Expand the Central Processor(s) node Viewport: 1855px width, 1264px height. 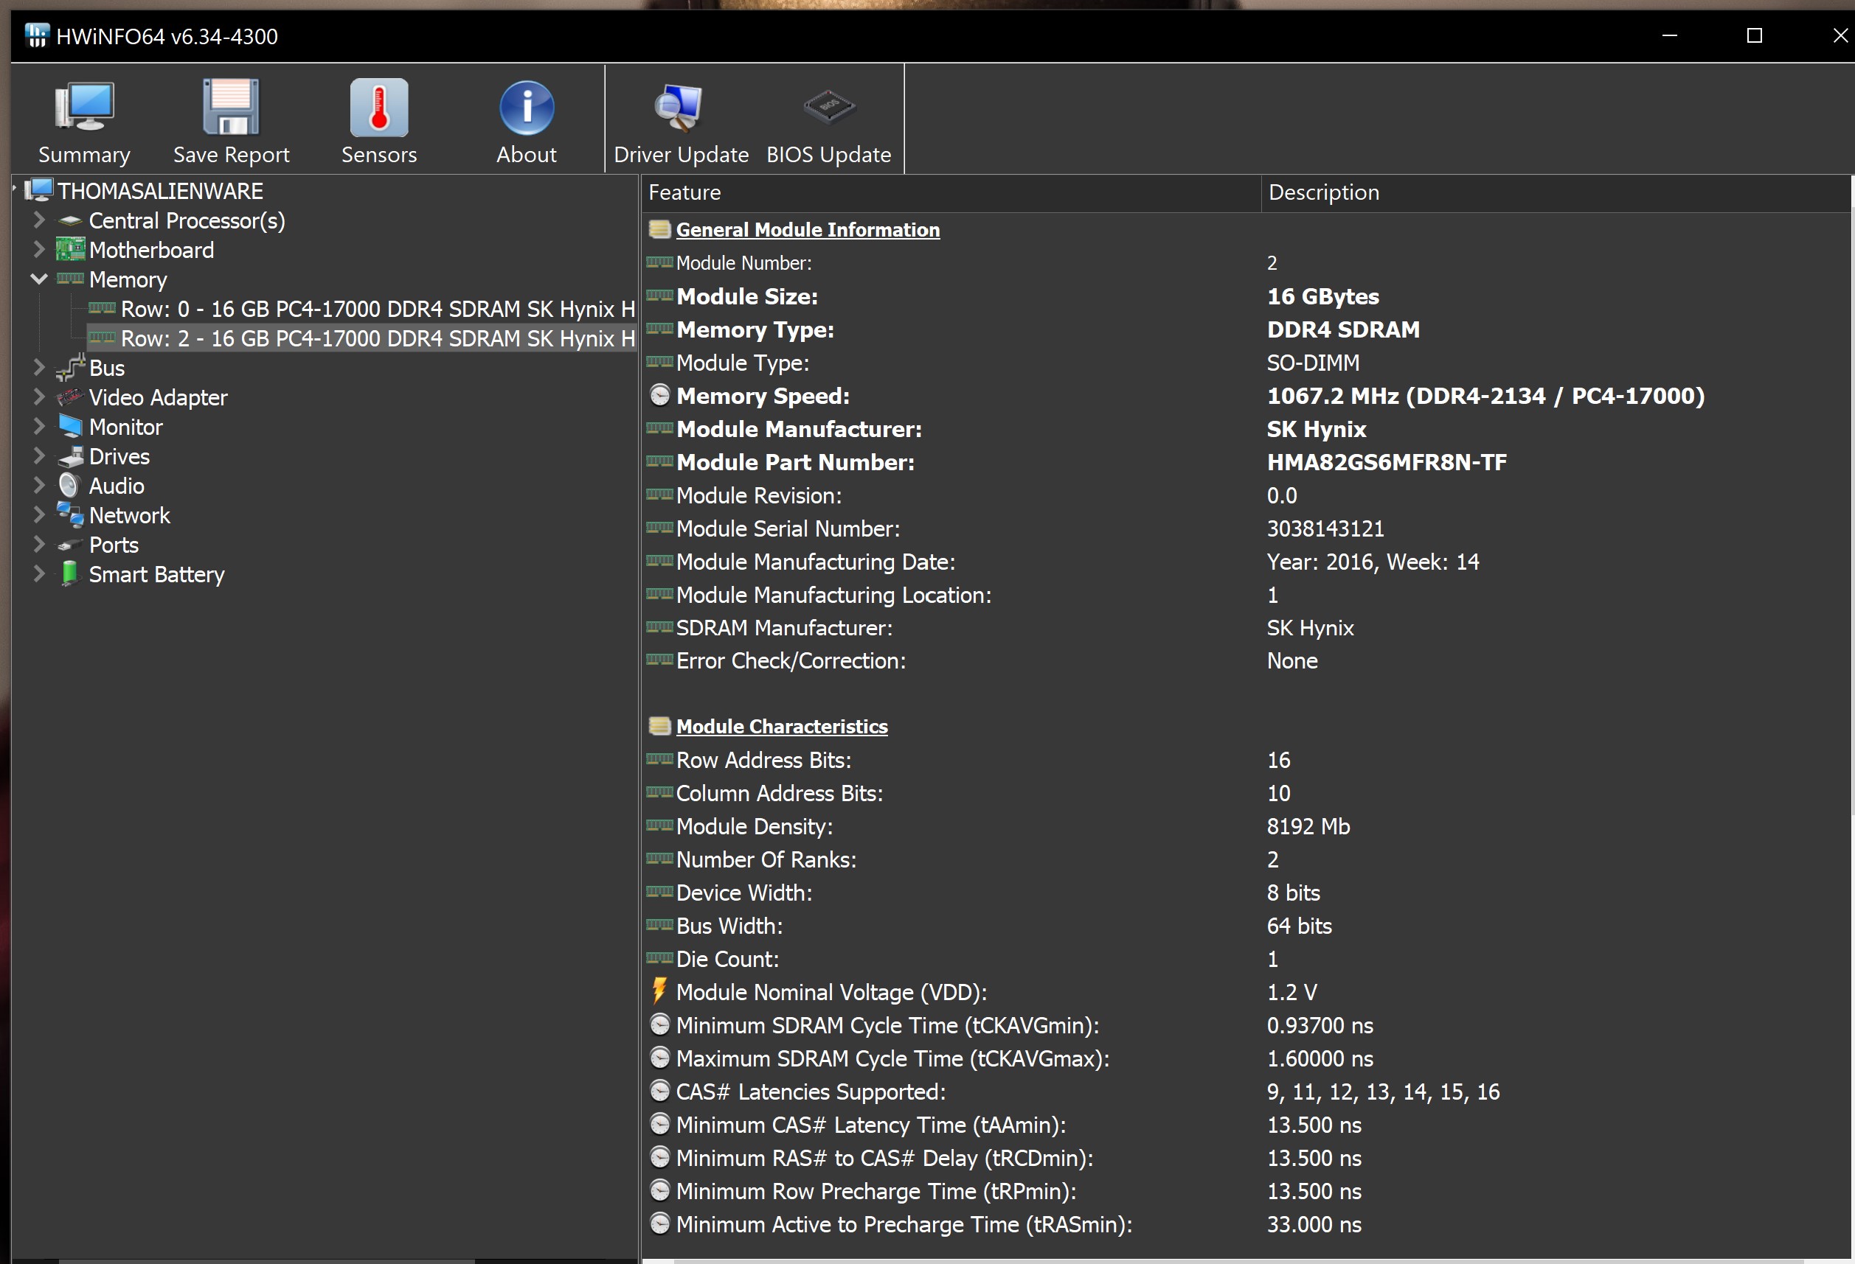tap(38, 220)
